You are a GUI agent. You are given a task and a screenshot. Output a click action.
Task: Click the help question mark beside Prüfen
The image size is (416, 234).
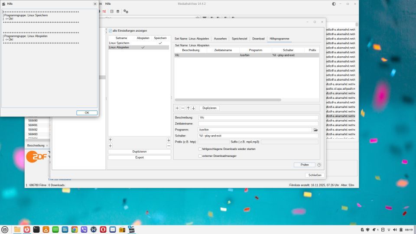(x=319, y=165)
